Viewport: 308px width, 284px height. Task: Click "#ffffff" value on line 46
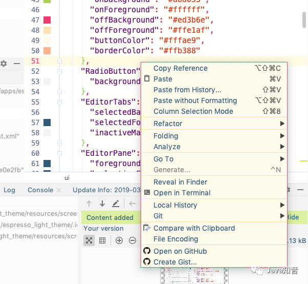(184, 10)
